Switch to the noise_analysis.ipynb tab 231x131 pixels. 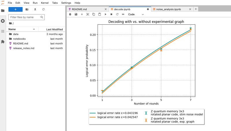(168, 9)
